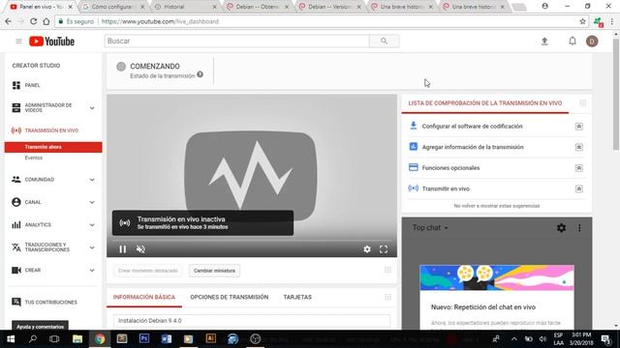Click the search magnifier button

pyautogui.click(x=384, y=41)
